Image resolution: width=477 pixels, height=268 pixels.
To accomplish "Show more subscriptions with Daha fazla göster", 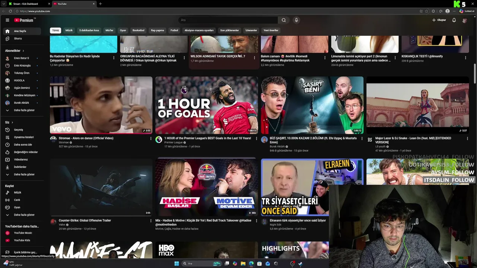I will coord(22,110).
